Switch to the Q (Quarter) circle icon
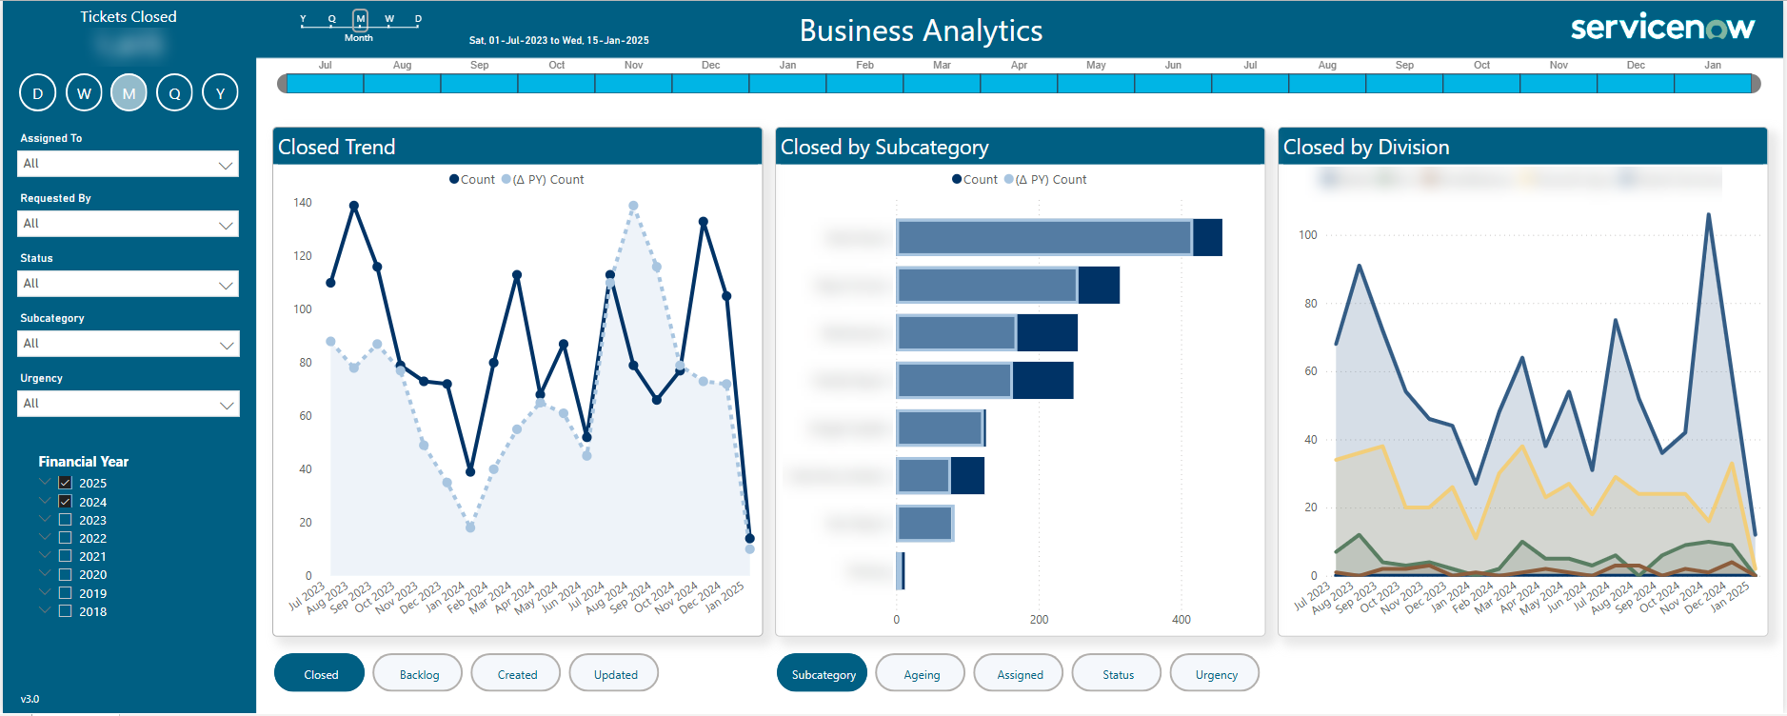The width and height of the screenshot is (1787, 716). (175, 93)
